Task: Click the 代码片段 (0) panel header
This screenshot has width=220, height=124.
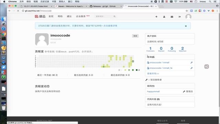Action: 170,99
